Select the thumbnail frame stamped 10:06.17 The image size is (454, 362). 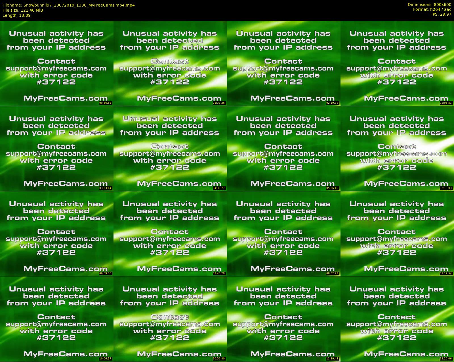(x=57, y=319)
